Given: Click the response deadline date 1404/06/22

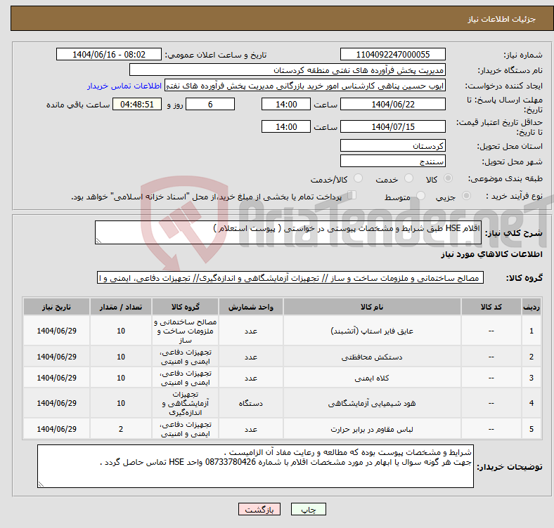Looking at the screenshot, I should [x=392, y=104].
